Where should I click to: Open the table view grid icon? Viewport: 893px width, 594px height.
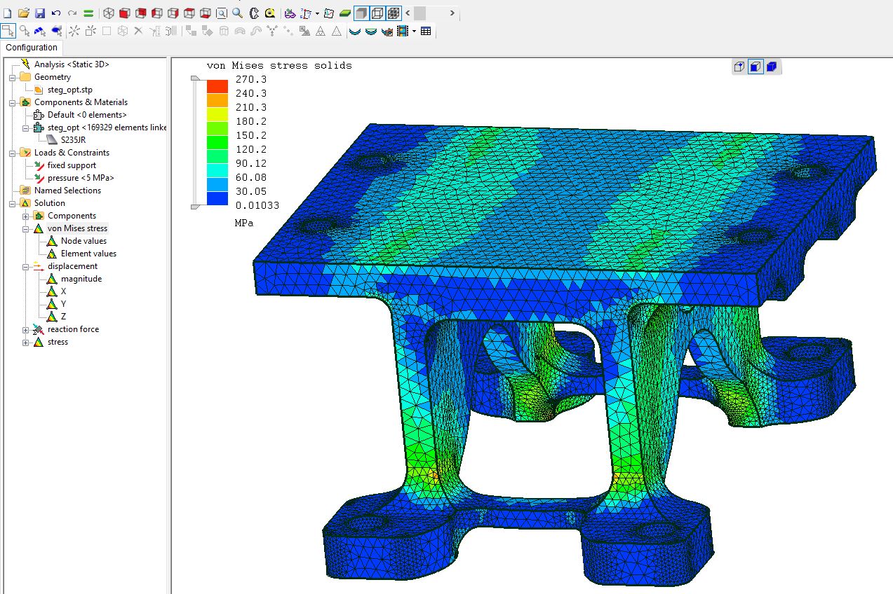[x=426, y=31]
